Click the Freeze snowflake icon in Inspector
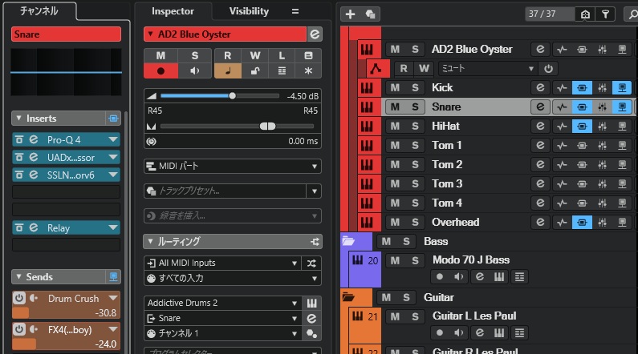Viewport: 638px width, 354px height. (x=308, y=71)
